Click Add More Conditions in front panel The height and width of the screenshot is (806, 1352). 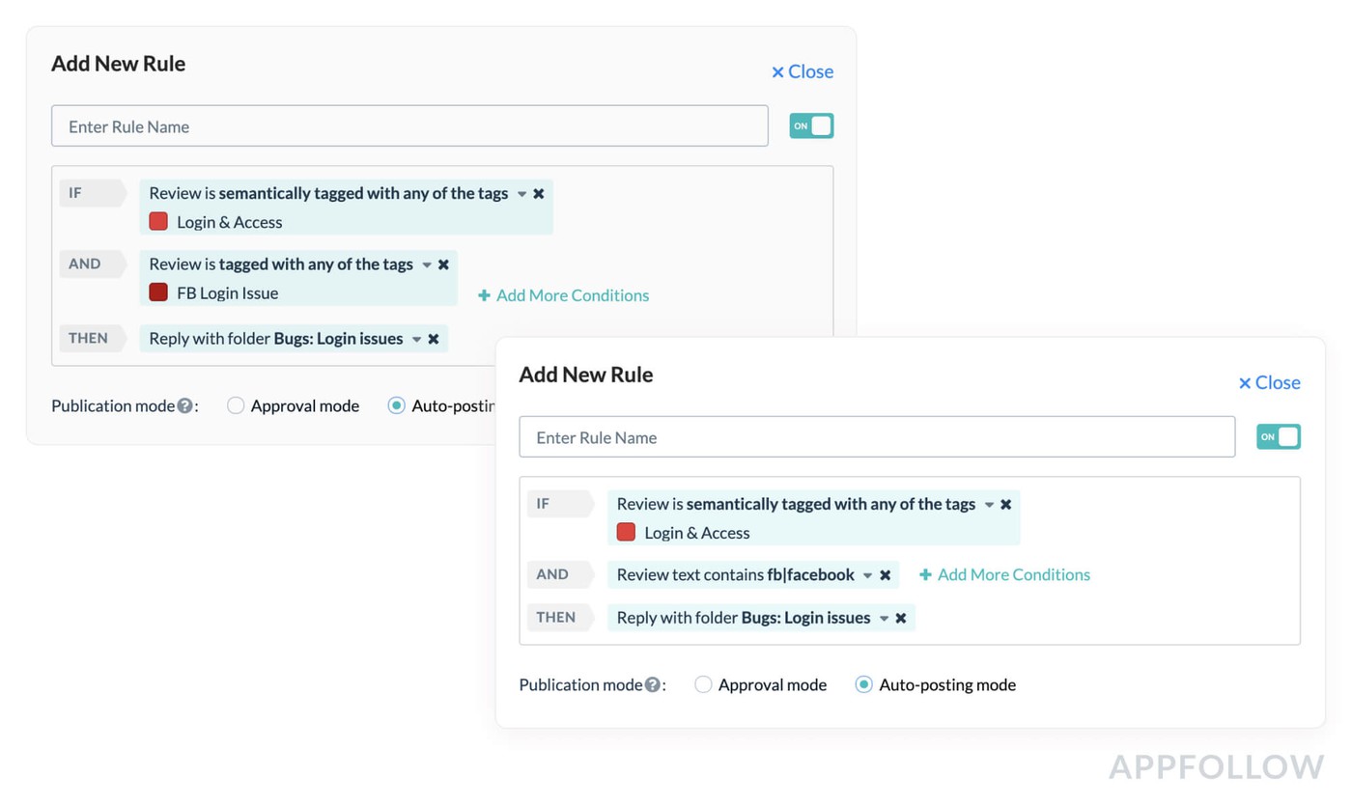point(1004,575)
